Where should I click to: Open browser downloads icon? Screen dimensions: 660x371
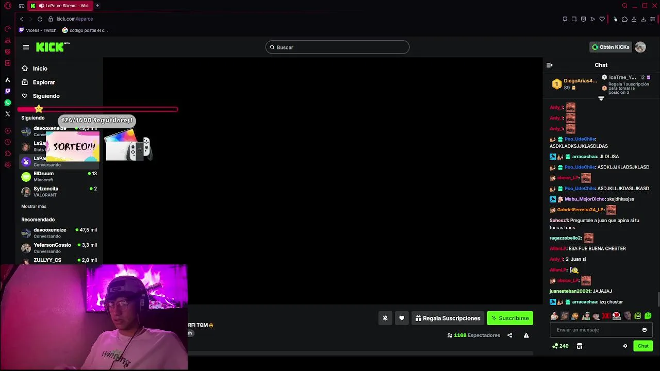coord(643,19)
